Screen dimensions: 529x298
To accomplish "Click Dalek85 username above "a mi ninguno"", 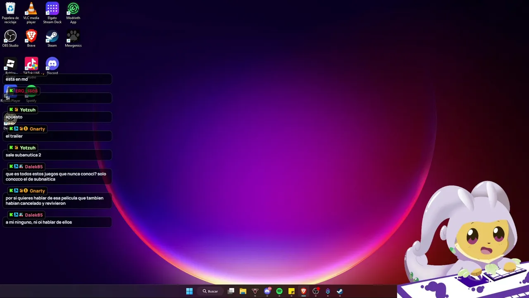I will tap(34, 215).
